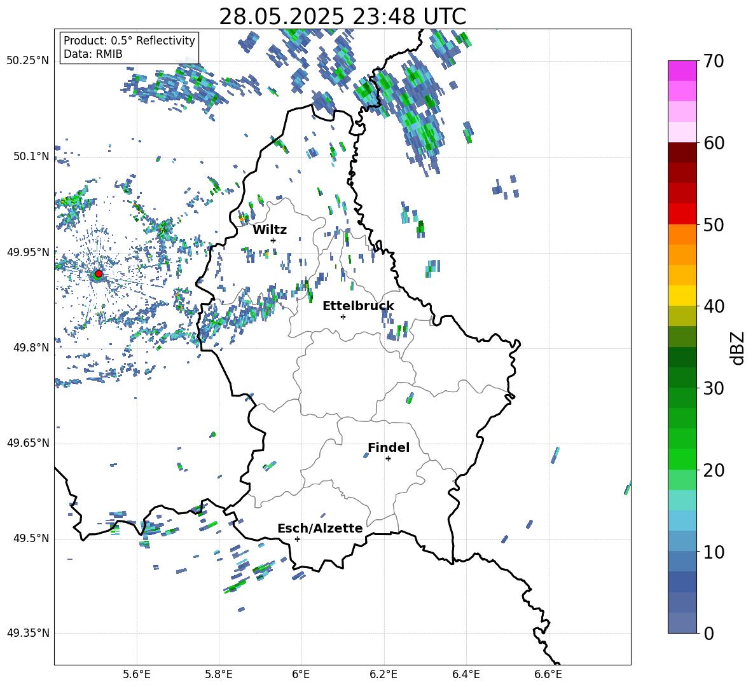Viewport: 753px width, 687px height.
Task: Click the colorbar tick value 10
Action: [x=714, y=552]
